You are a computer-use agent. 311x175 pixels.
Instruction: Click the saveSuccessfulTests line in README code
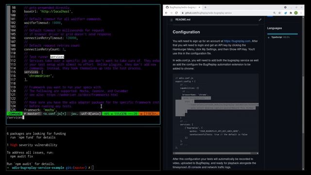pyautogui.click(x=218, y=135)
